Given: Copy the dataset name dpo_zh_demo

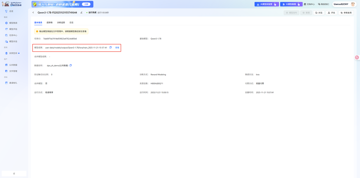Looking at the screenshot, I should (x=71, y=65).
